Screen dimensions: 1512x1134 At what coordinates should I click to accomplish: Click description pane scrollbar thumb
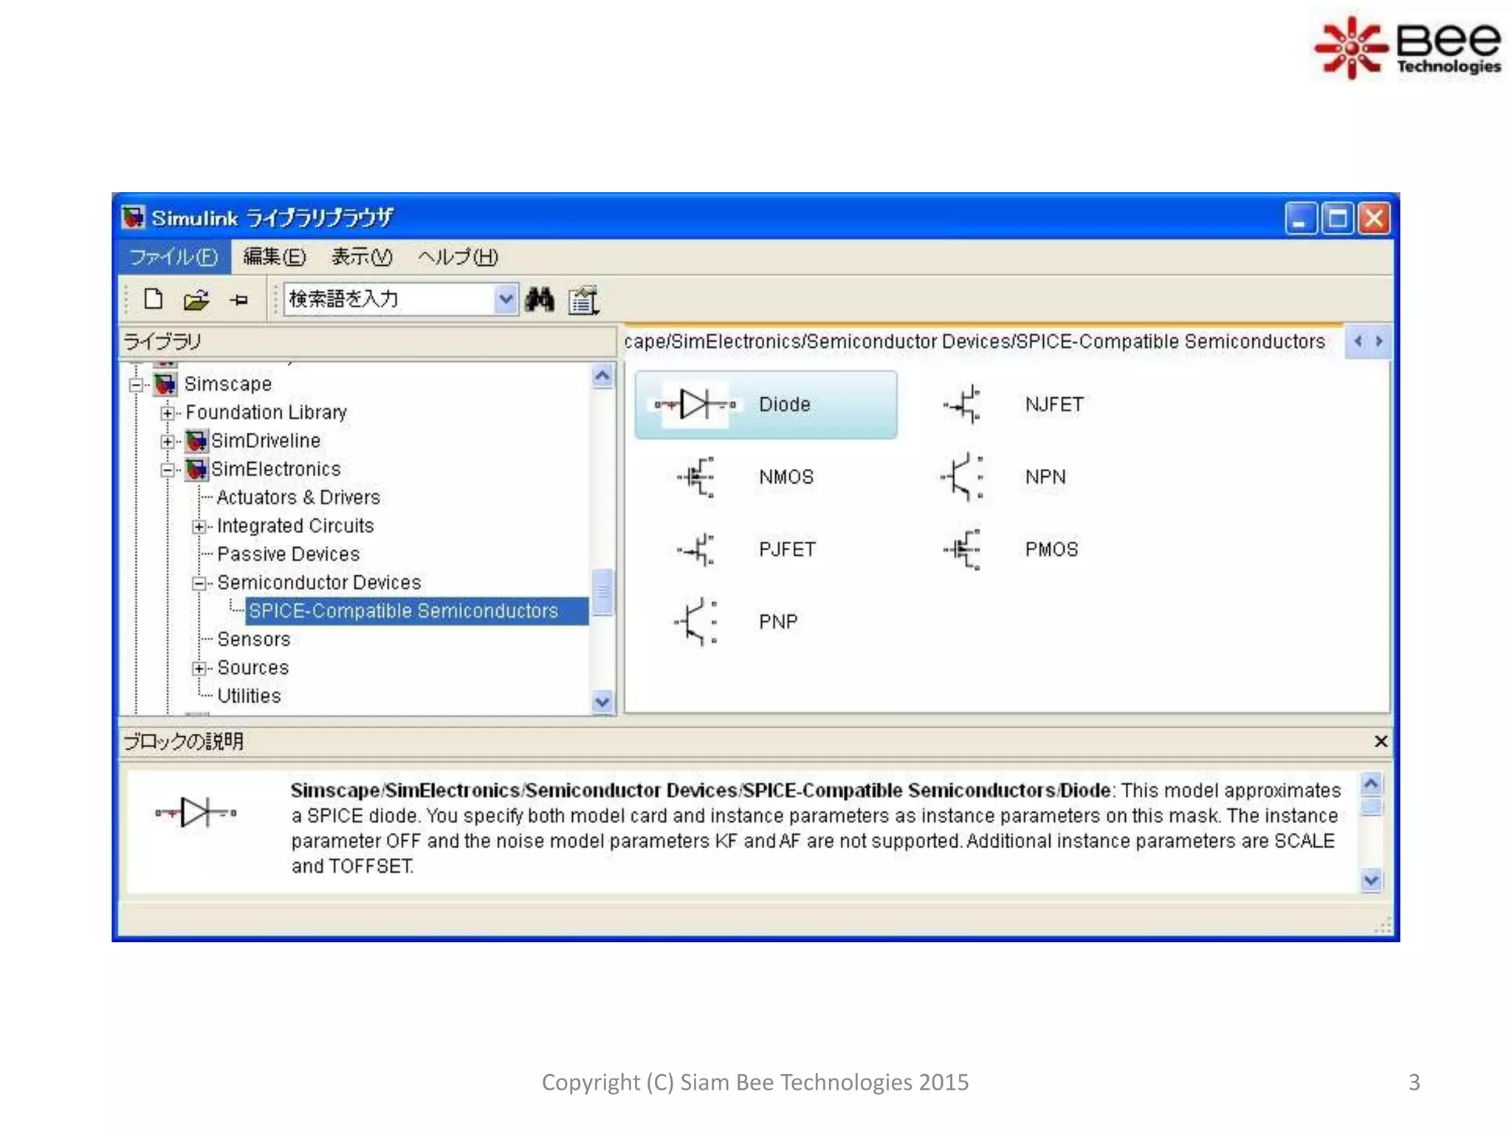point(1371,807)
